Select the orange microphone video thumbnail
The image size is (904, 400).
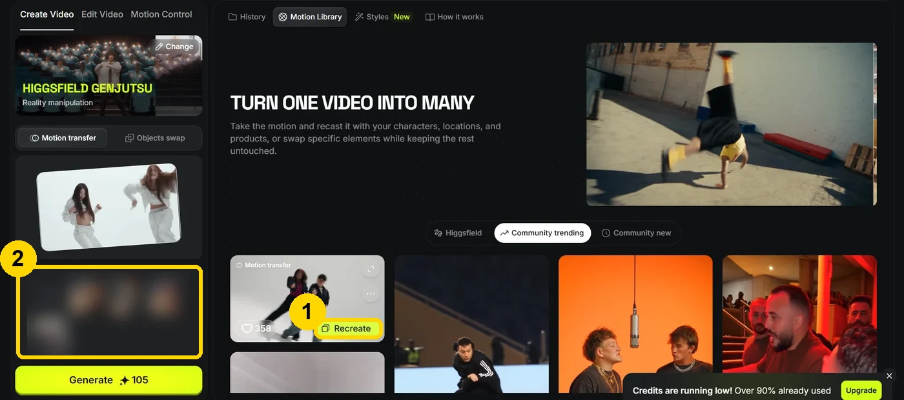[x=635, y=324]
